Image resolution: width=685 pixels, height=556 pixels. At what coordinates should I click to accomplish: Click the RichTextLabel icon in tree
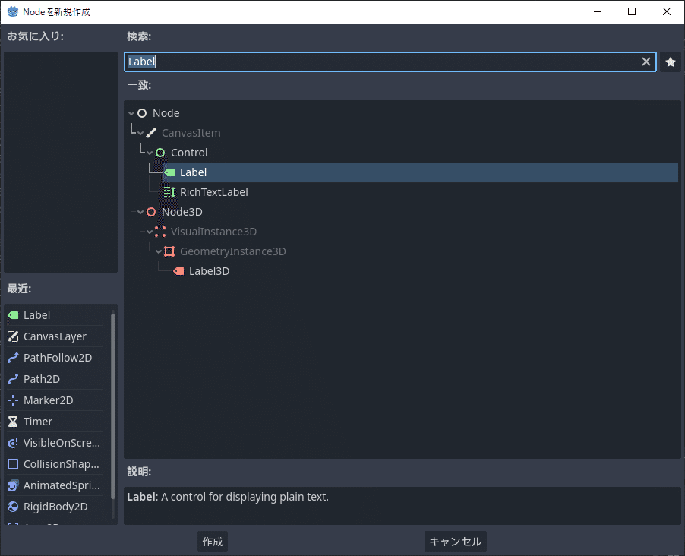(169, 192)
